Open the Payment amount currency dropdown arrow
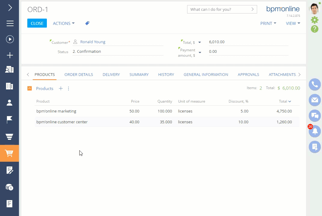This screenshot has width=322, height=216. click(x=200, y=52)
